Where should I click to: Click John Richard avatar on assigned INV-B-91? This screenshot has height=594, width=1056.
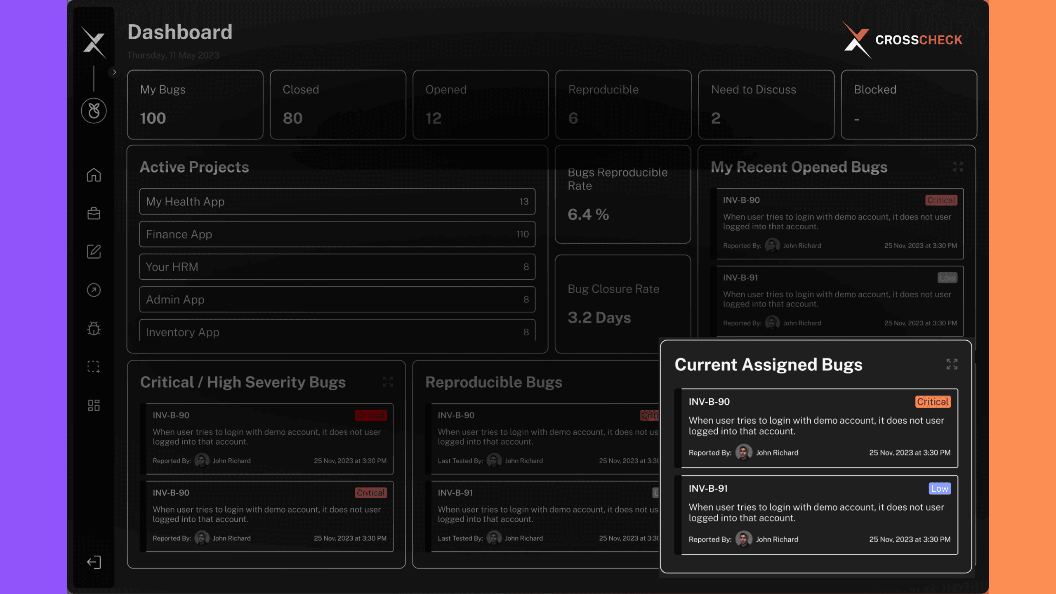(x=743, y=539)
